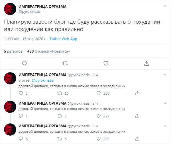Reply to the second reply tweet
171x145 pixels.
click(x=21, y=116)
